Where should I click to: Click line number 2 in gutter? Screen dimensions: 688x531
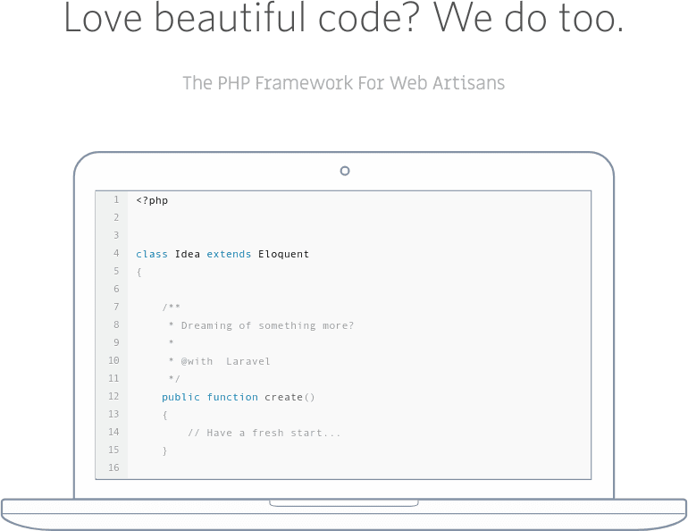pos(116,217)
